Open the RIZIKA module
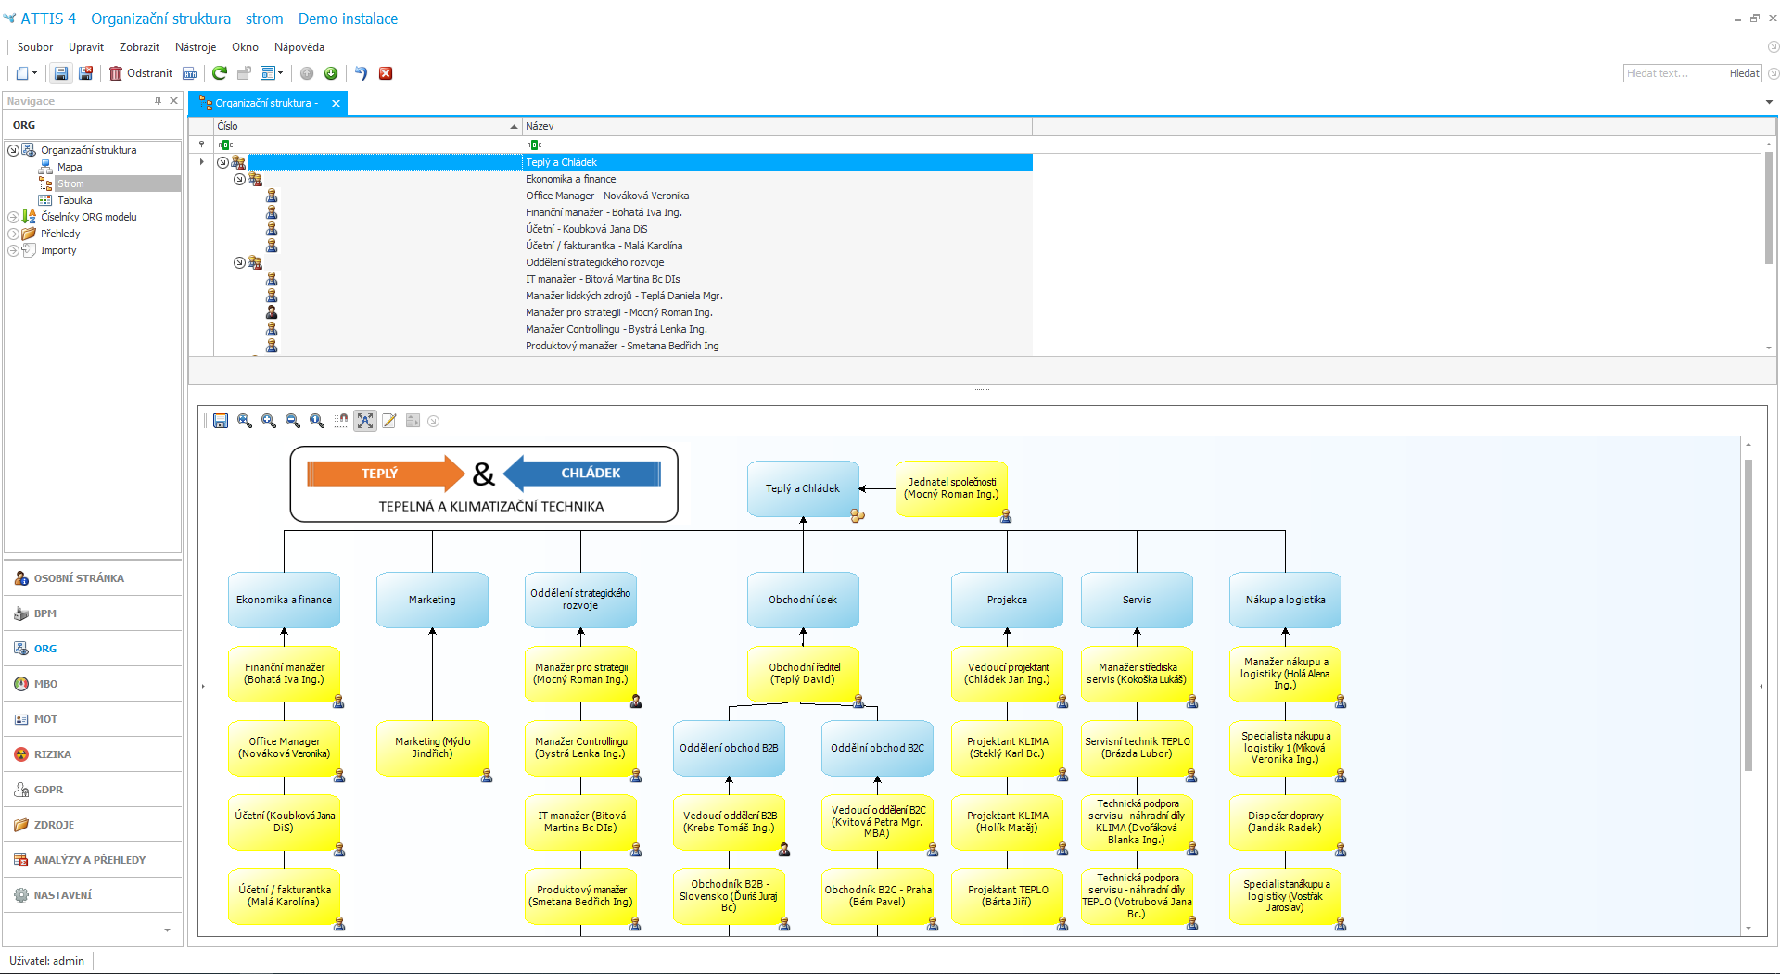 [x=92, y=754]
